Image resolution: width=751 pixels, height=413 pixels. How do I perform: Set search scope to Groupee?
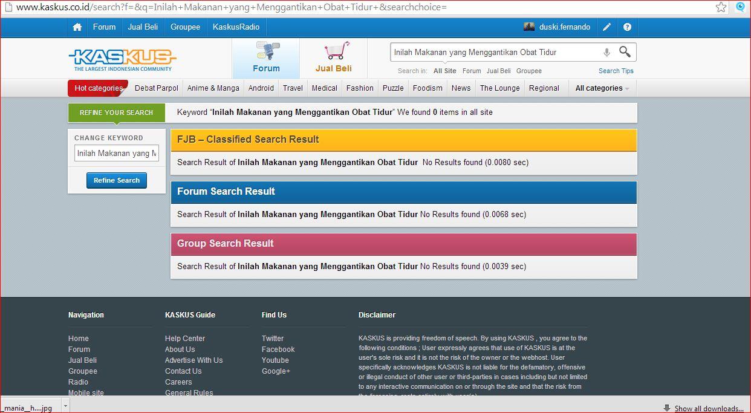529,71
